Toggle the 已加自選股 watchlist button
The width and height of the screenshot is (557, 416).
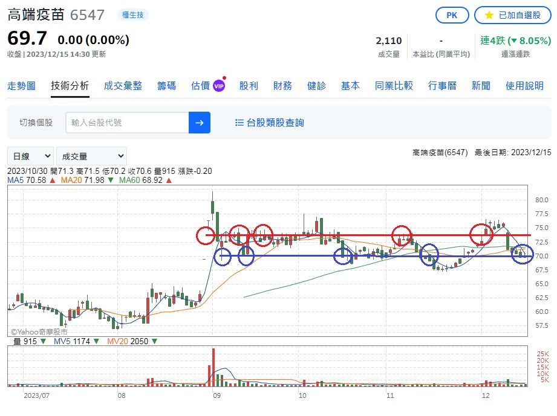[513, 15]
